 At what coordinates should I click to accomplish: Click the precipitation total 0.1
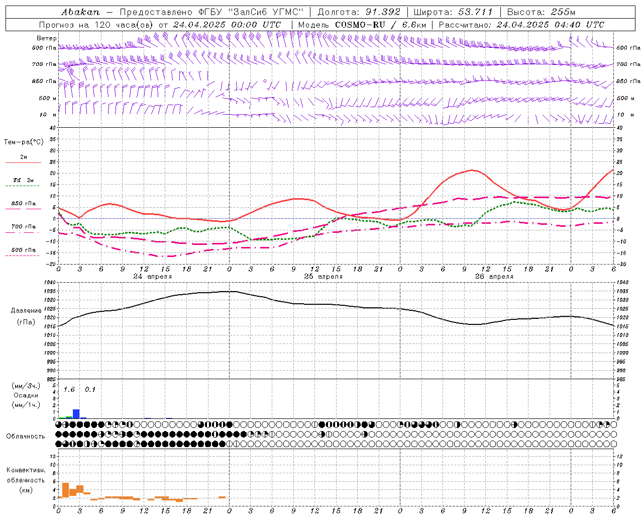90,390
